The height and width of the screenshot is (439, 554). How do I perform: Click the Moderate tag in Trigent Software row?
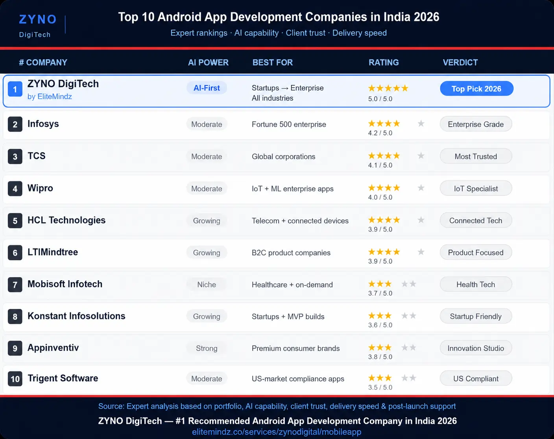(x=207, y=379)
